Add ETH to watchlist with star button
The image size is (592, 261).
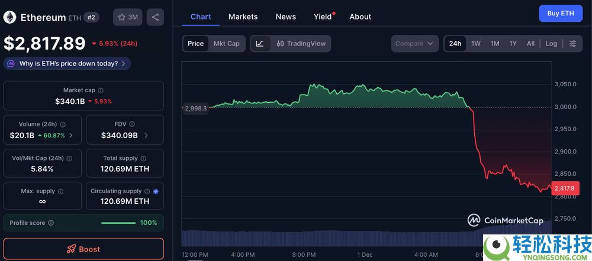tap(128, 17)
